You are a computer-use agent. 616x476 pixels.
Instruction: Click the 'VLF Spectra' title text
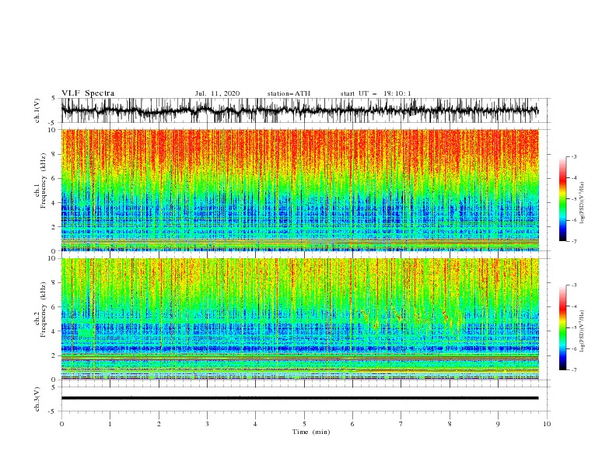pyautogui.click(x=88, y=93)
